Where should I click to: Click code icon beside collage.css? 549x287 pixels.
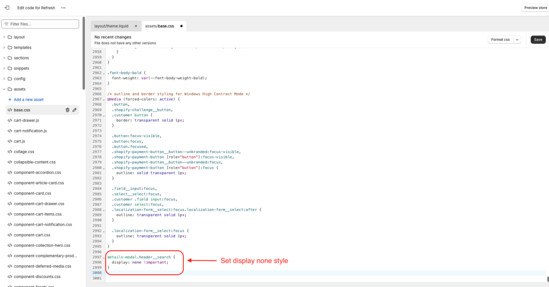[10, 152]
